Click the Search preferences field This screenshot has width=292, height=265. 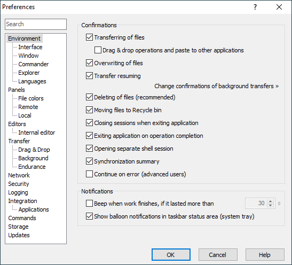(36, 24)
